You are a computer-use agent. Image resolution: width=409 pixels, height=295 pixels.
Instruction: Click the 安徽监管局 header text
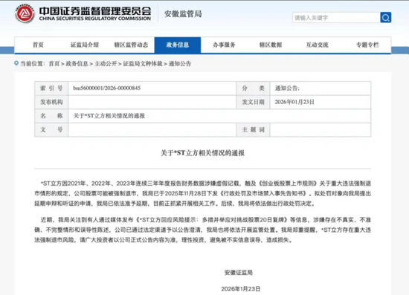point(183,14)
